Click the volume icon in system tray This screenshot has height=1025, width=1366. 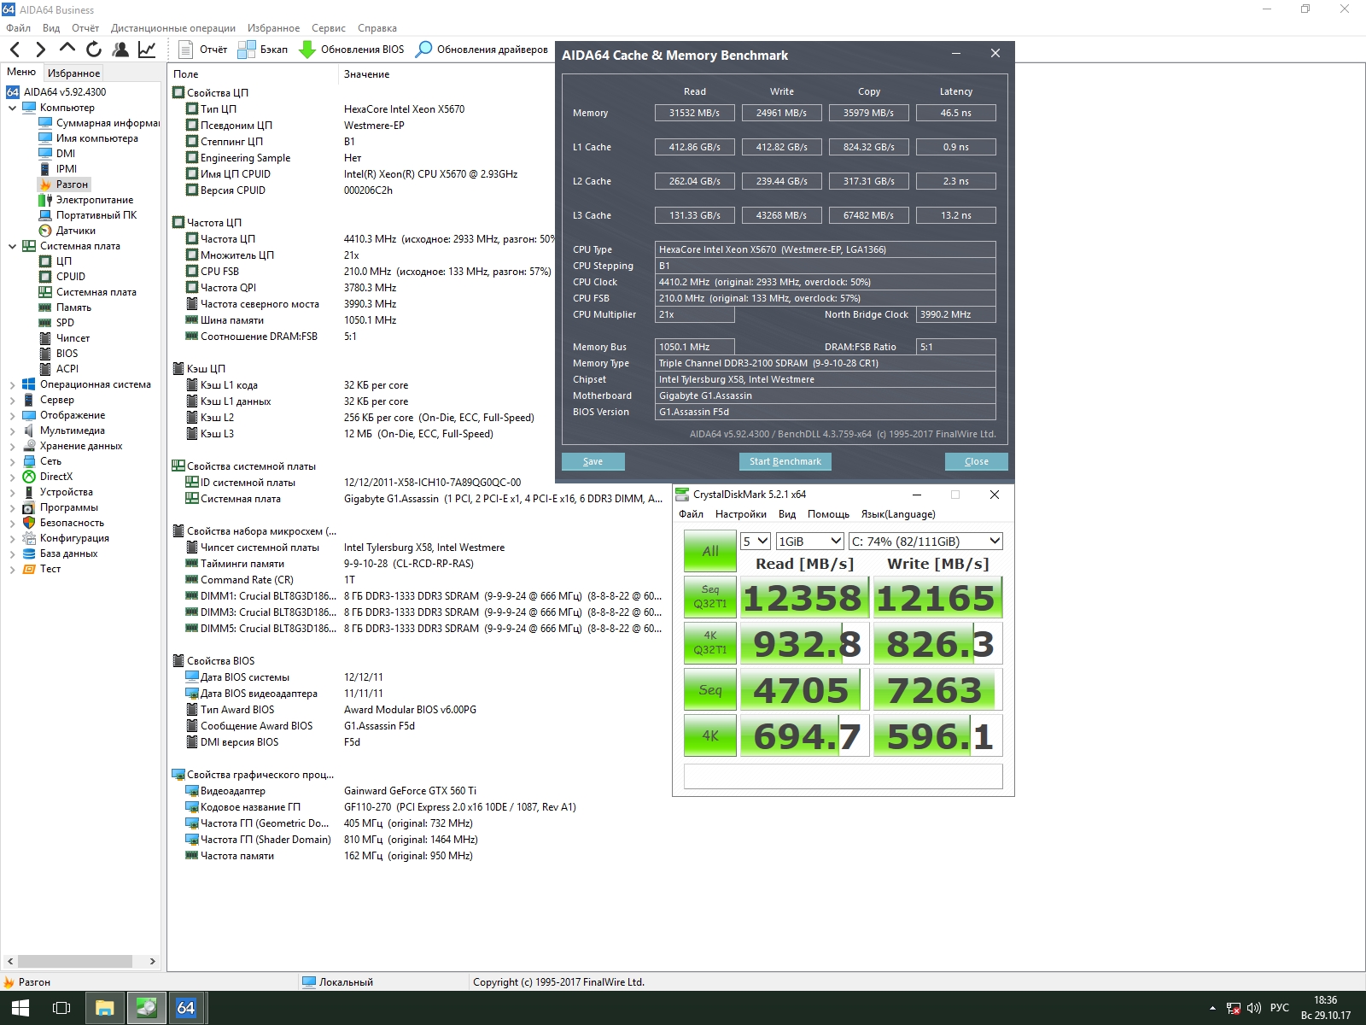point(1254,1008)
